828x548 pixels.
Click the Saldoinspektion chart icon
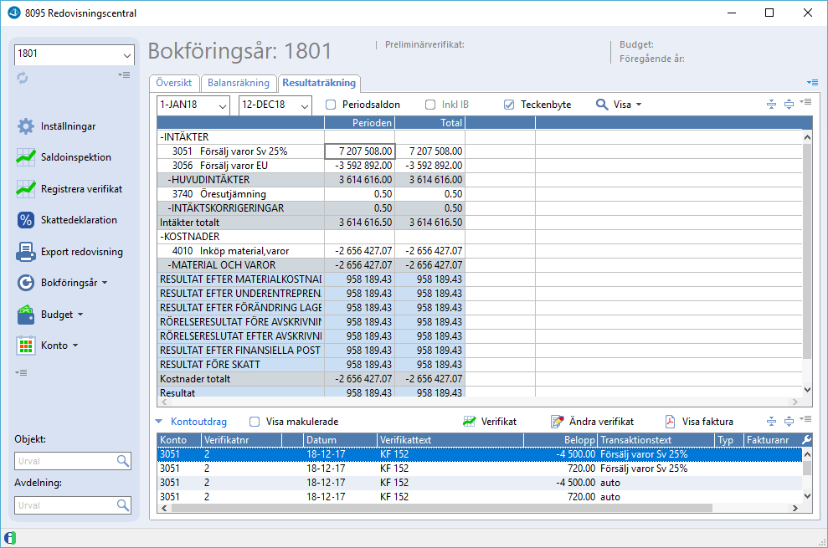26,157
